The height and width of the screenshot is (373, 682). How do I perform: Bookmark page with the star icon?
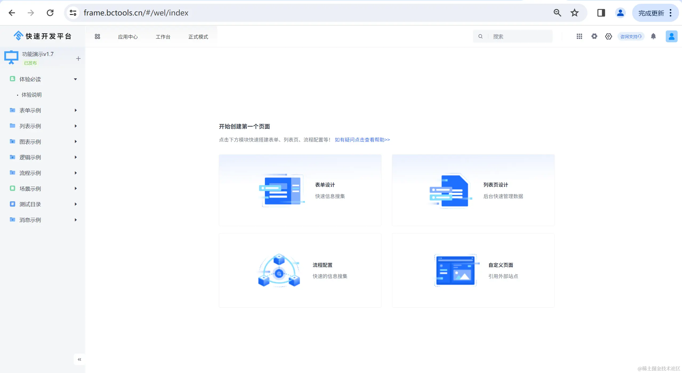click(574, 13)
